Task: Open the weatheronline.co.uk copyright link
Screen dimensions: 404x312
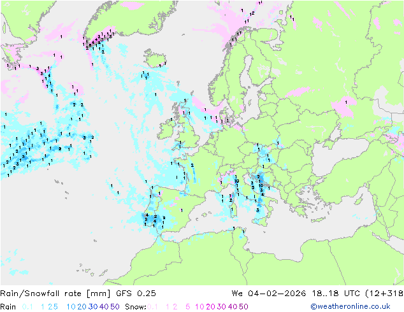Action: click(x=350, y=306)
